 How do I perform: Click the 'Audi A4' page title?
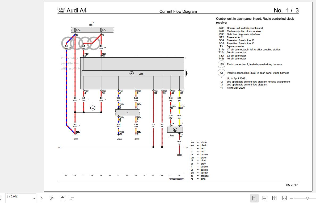(77, 10)
